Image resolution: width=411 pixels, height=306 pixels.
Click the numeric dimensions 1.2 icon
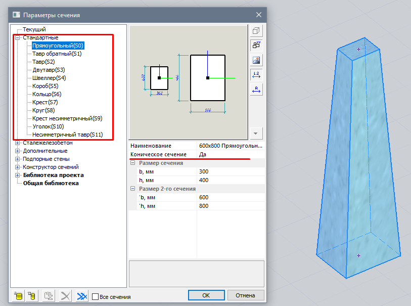[x=256, y=75]
